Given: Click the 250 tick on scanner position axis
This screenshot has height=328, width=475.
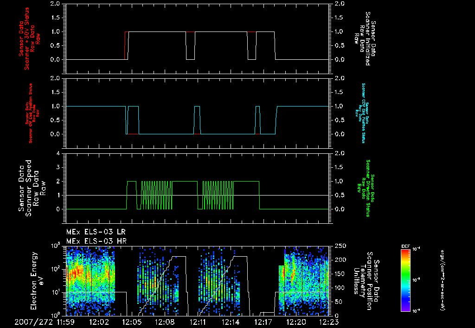Looking at the screenshot, I should [340, 246].
